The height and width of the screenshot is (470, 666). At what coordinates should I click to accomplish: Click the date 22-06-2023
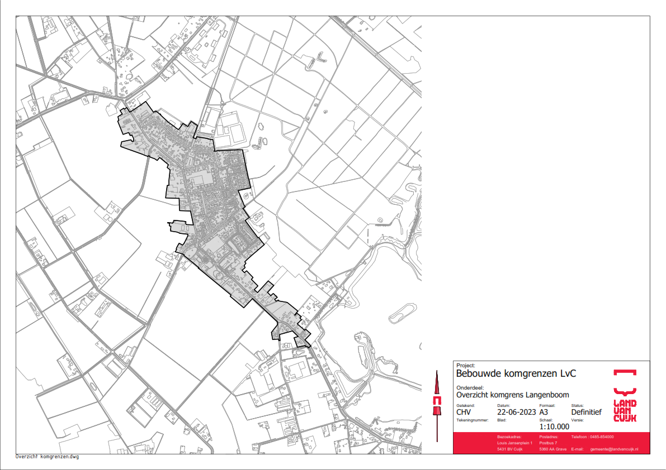click(x=516, y=413)
